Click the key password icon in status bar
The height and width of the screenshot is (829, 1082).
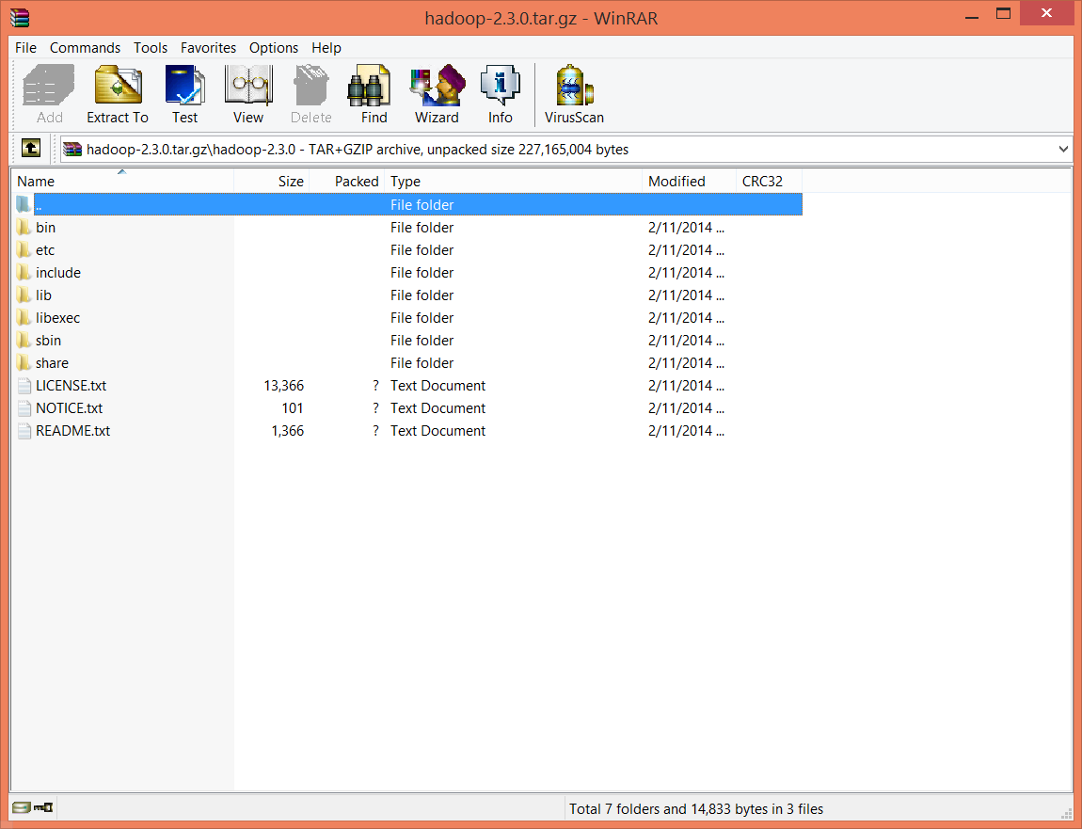click(x=43, y=807)
